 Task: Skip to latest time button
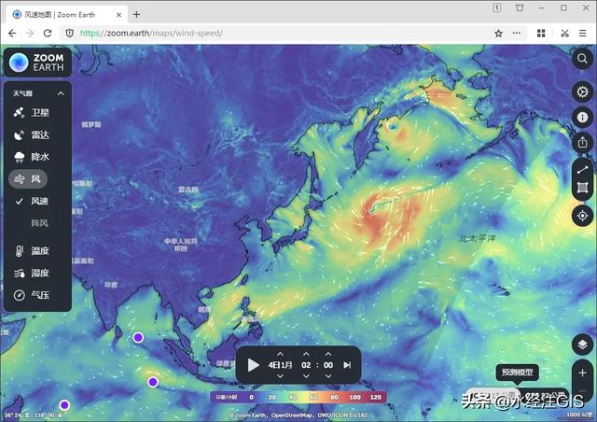(x=347, y=365)
